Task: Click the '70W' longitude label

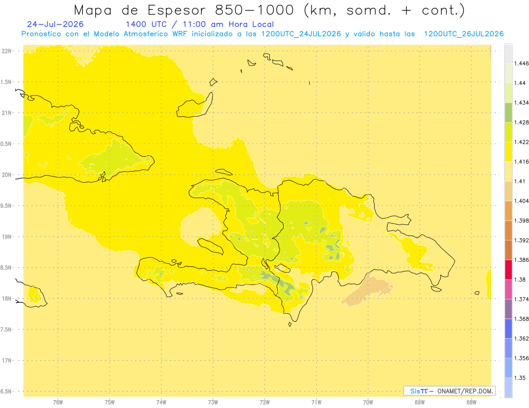Action: coord(368,402)
